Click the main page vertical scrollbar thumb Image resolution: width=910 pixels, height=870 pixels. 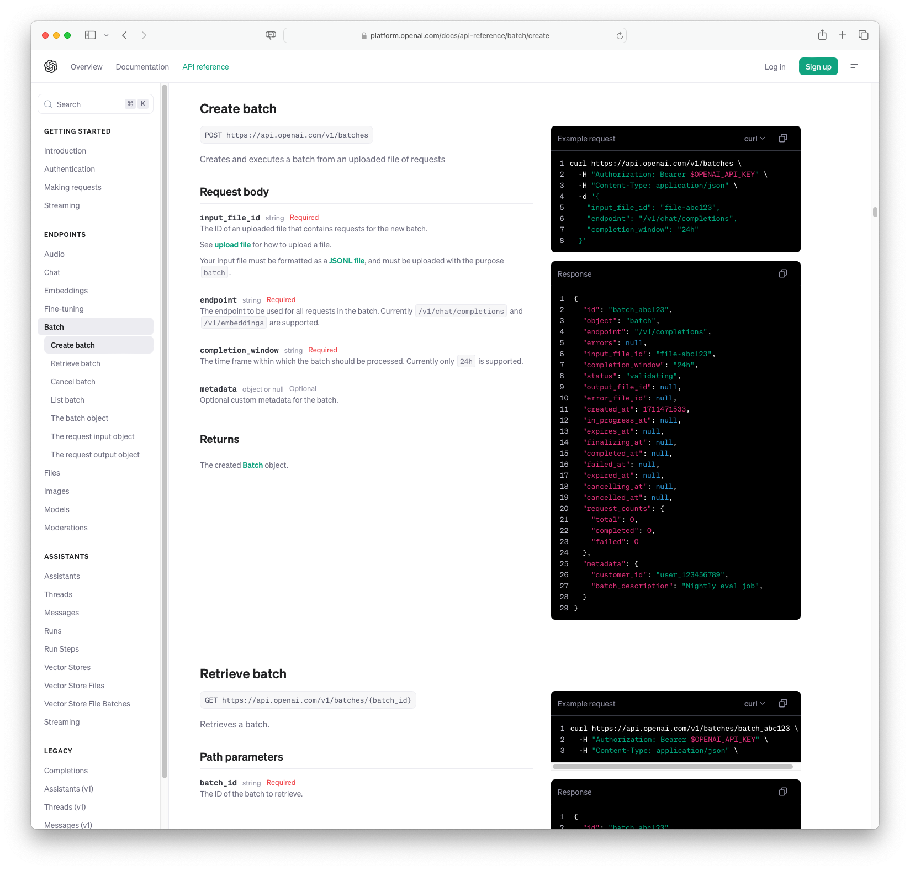[875, 212]
